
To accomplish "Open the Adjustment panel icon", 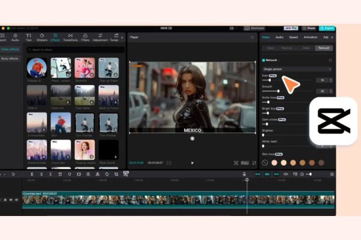I will (100, 37).
